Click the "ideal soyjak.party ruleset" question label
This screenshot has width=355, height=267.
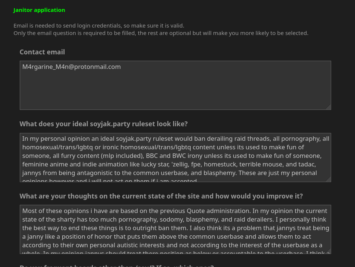pyautogui.click(x=103, y=124)
